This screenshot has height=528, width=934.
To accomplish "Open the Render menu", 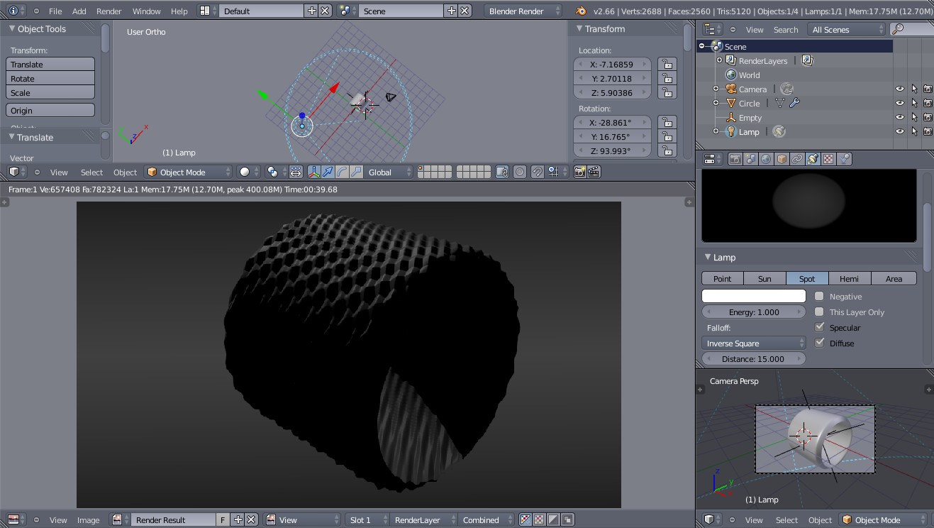I will [109, 11].
